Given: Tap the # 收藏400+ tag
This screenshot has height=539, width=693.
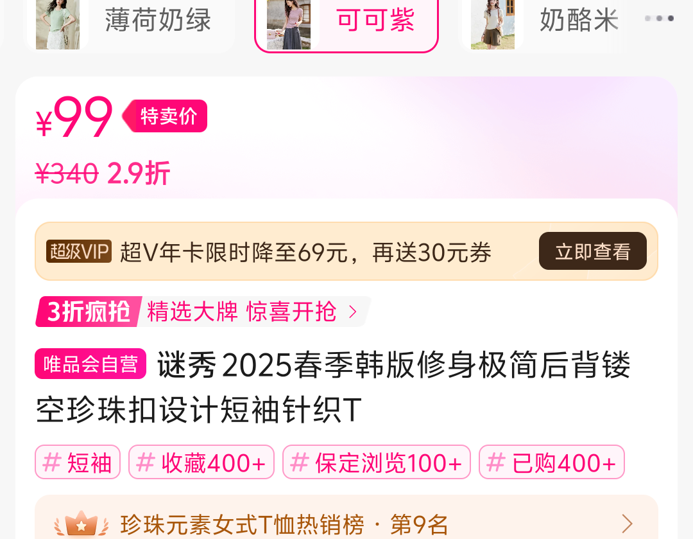Looking at the screenshot, I should pos(201,462).
